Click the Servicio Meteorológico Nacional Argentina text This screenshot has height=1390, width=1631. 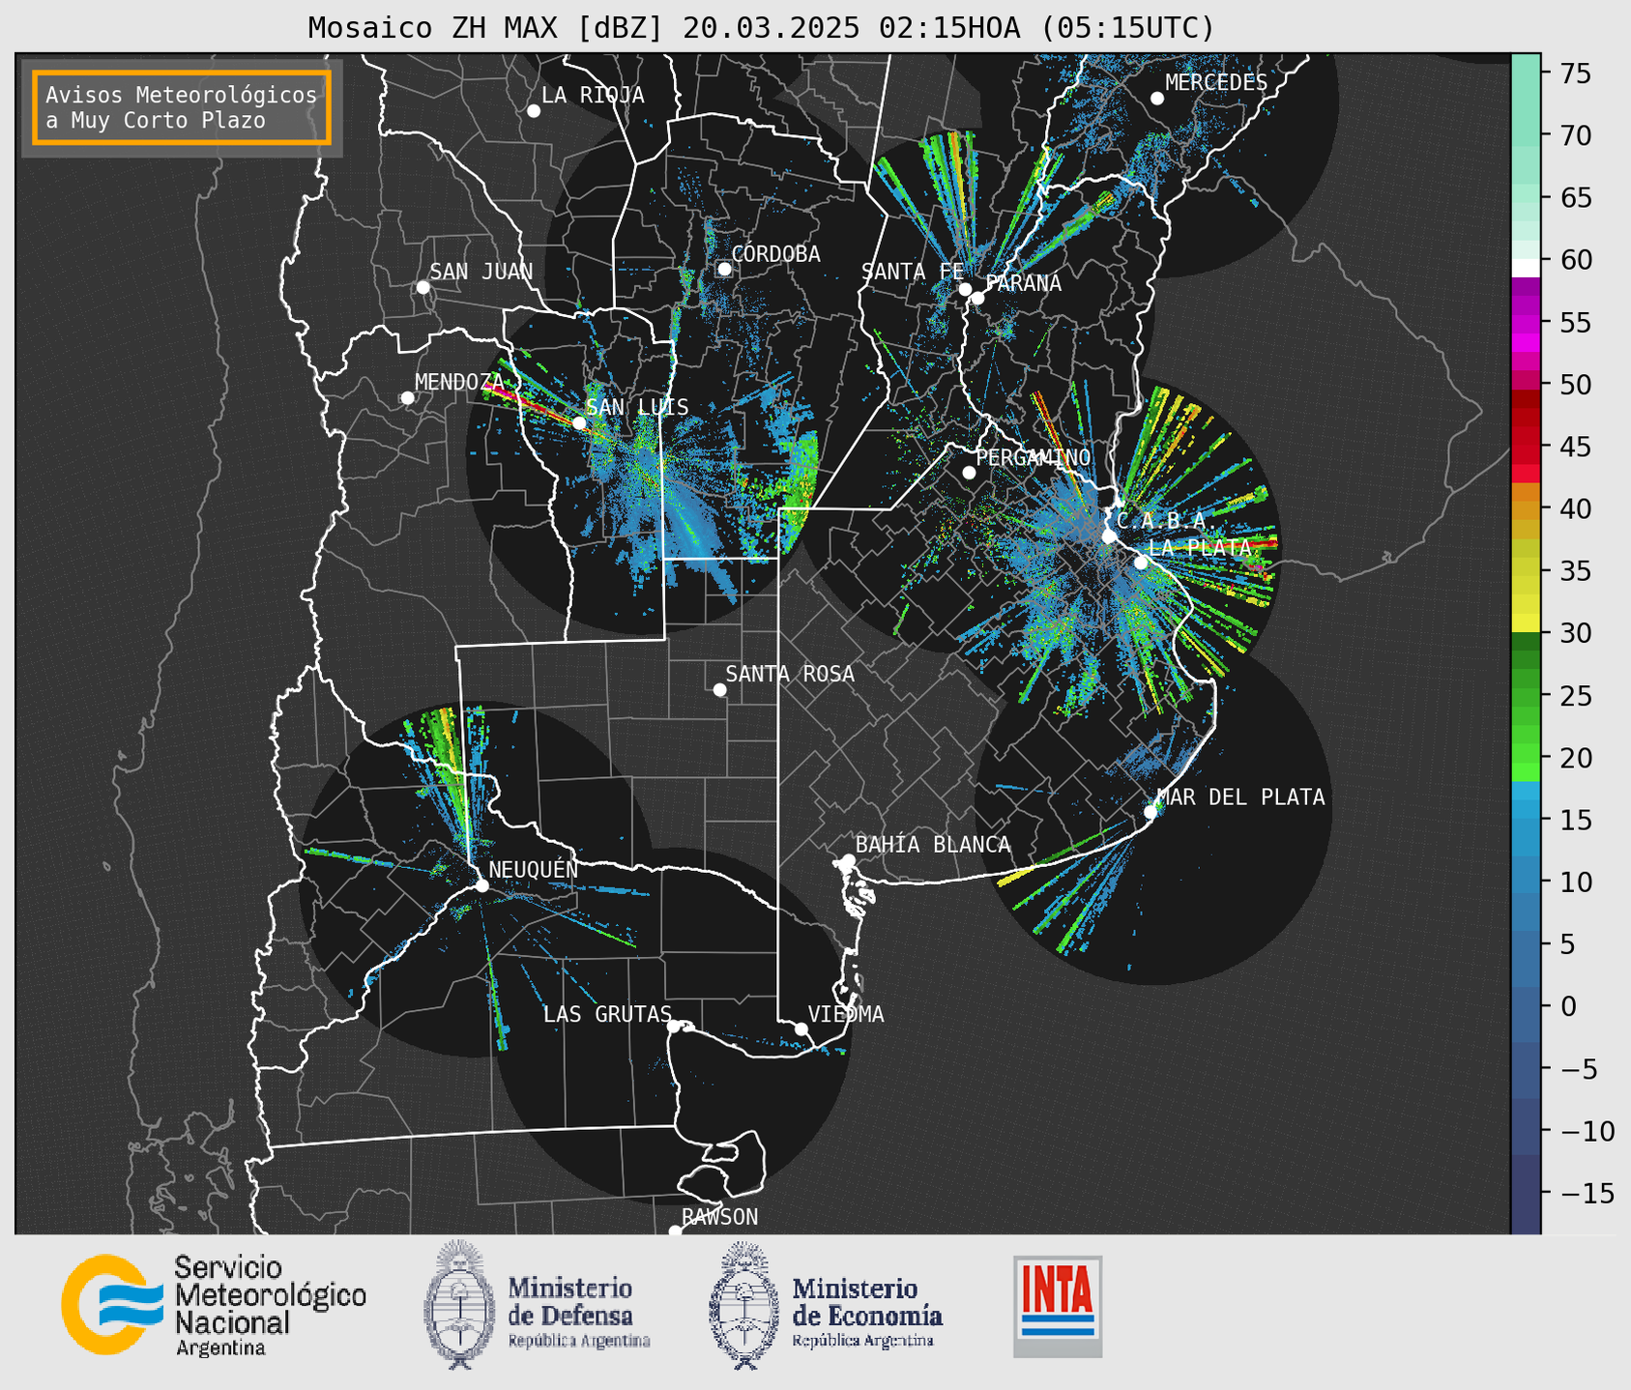(x=270, y=1305)
